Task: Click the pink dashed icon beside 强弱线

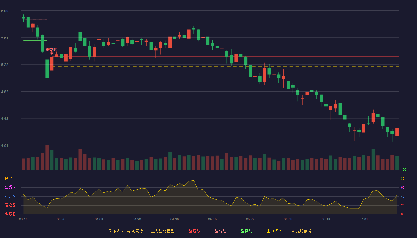Action: 212,231
